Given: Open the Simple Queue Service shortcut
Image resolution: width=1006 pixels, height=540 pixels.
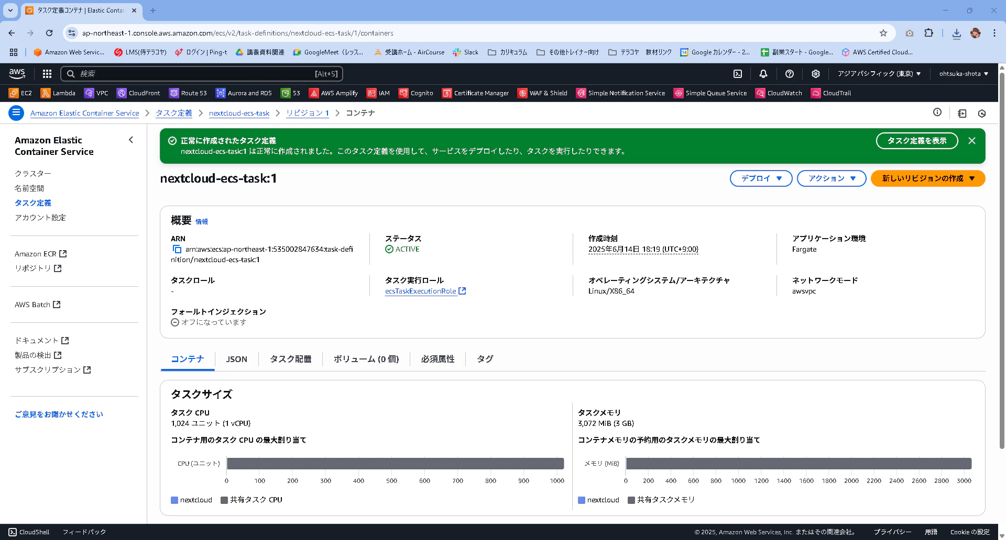Looking at the screenshot, I should pyautogui.click(x=710, y=93).
